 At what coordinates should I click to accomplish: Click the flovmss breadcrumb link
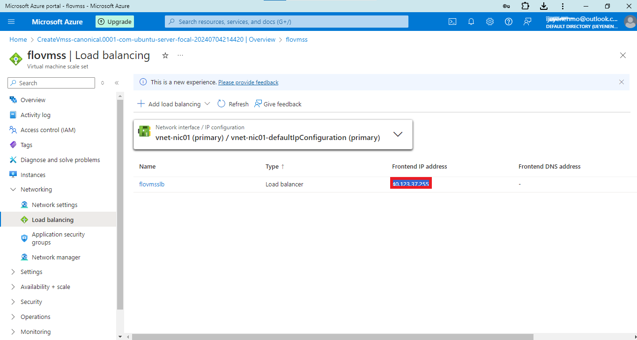coord(296,40)
